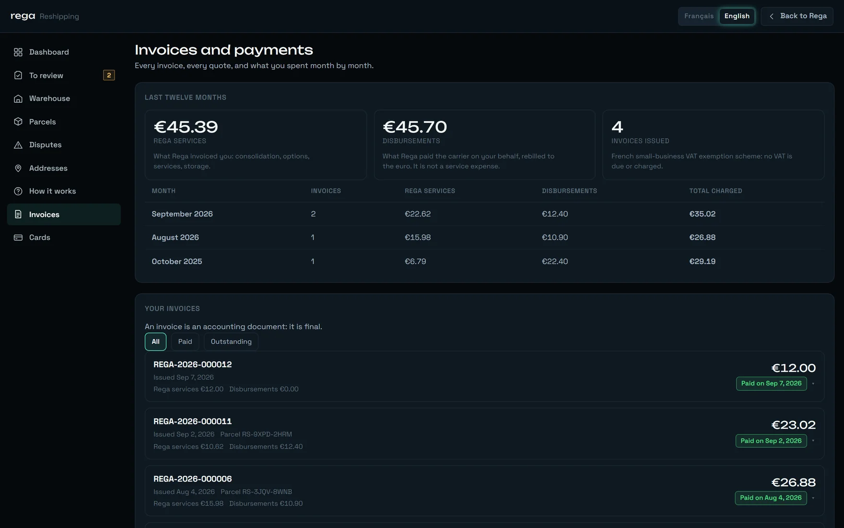844x528 pixels.
Task: Click €45.70 disbursements total
Action: click(415, 127)
